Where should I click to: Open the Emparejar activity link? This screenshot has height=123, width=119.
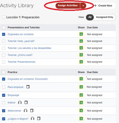(x=13, y=95)
